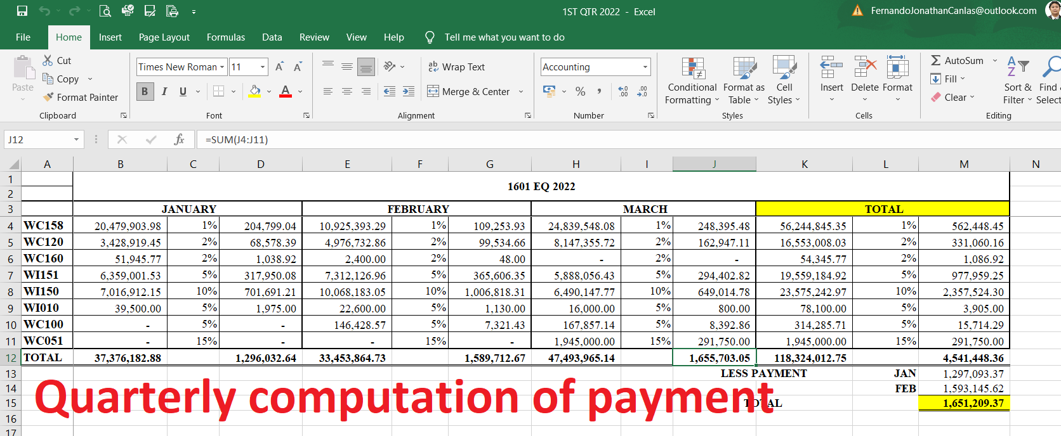Expand fill color dropdown arrow

[269, 91]
